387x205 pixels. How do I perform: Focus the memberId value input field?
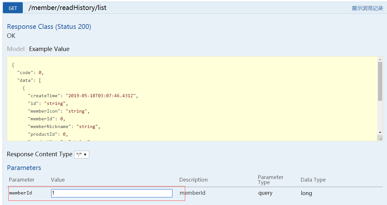(x=112, y=193)
